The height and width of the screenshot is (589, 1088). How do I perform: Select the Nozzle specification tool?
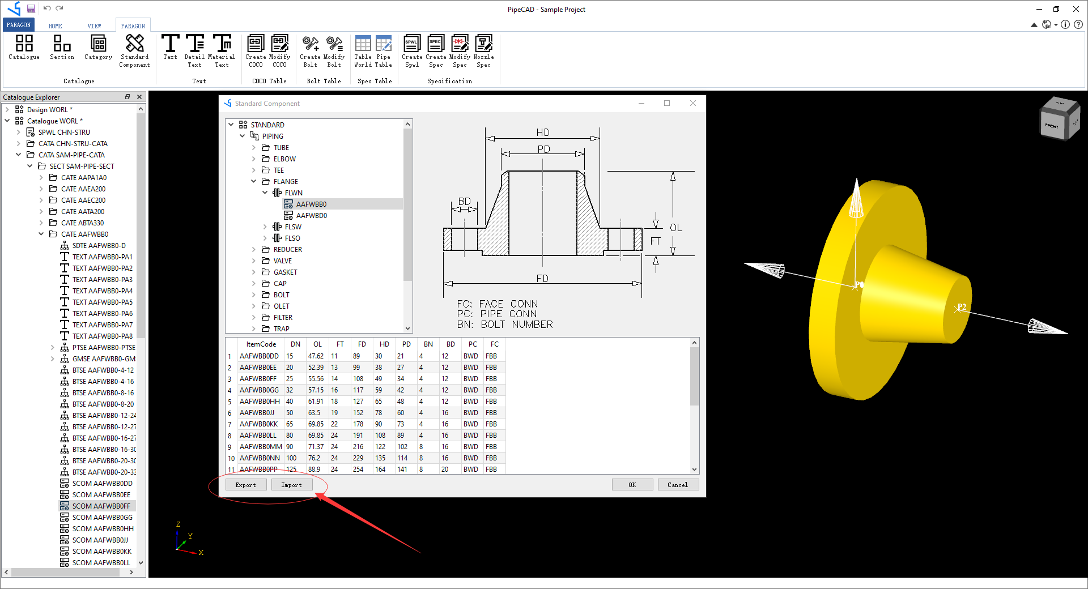pos(484,50)
